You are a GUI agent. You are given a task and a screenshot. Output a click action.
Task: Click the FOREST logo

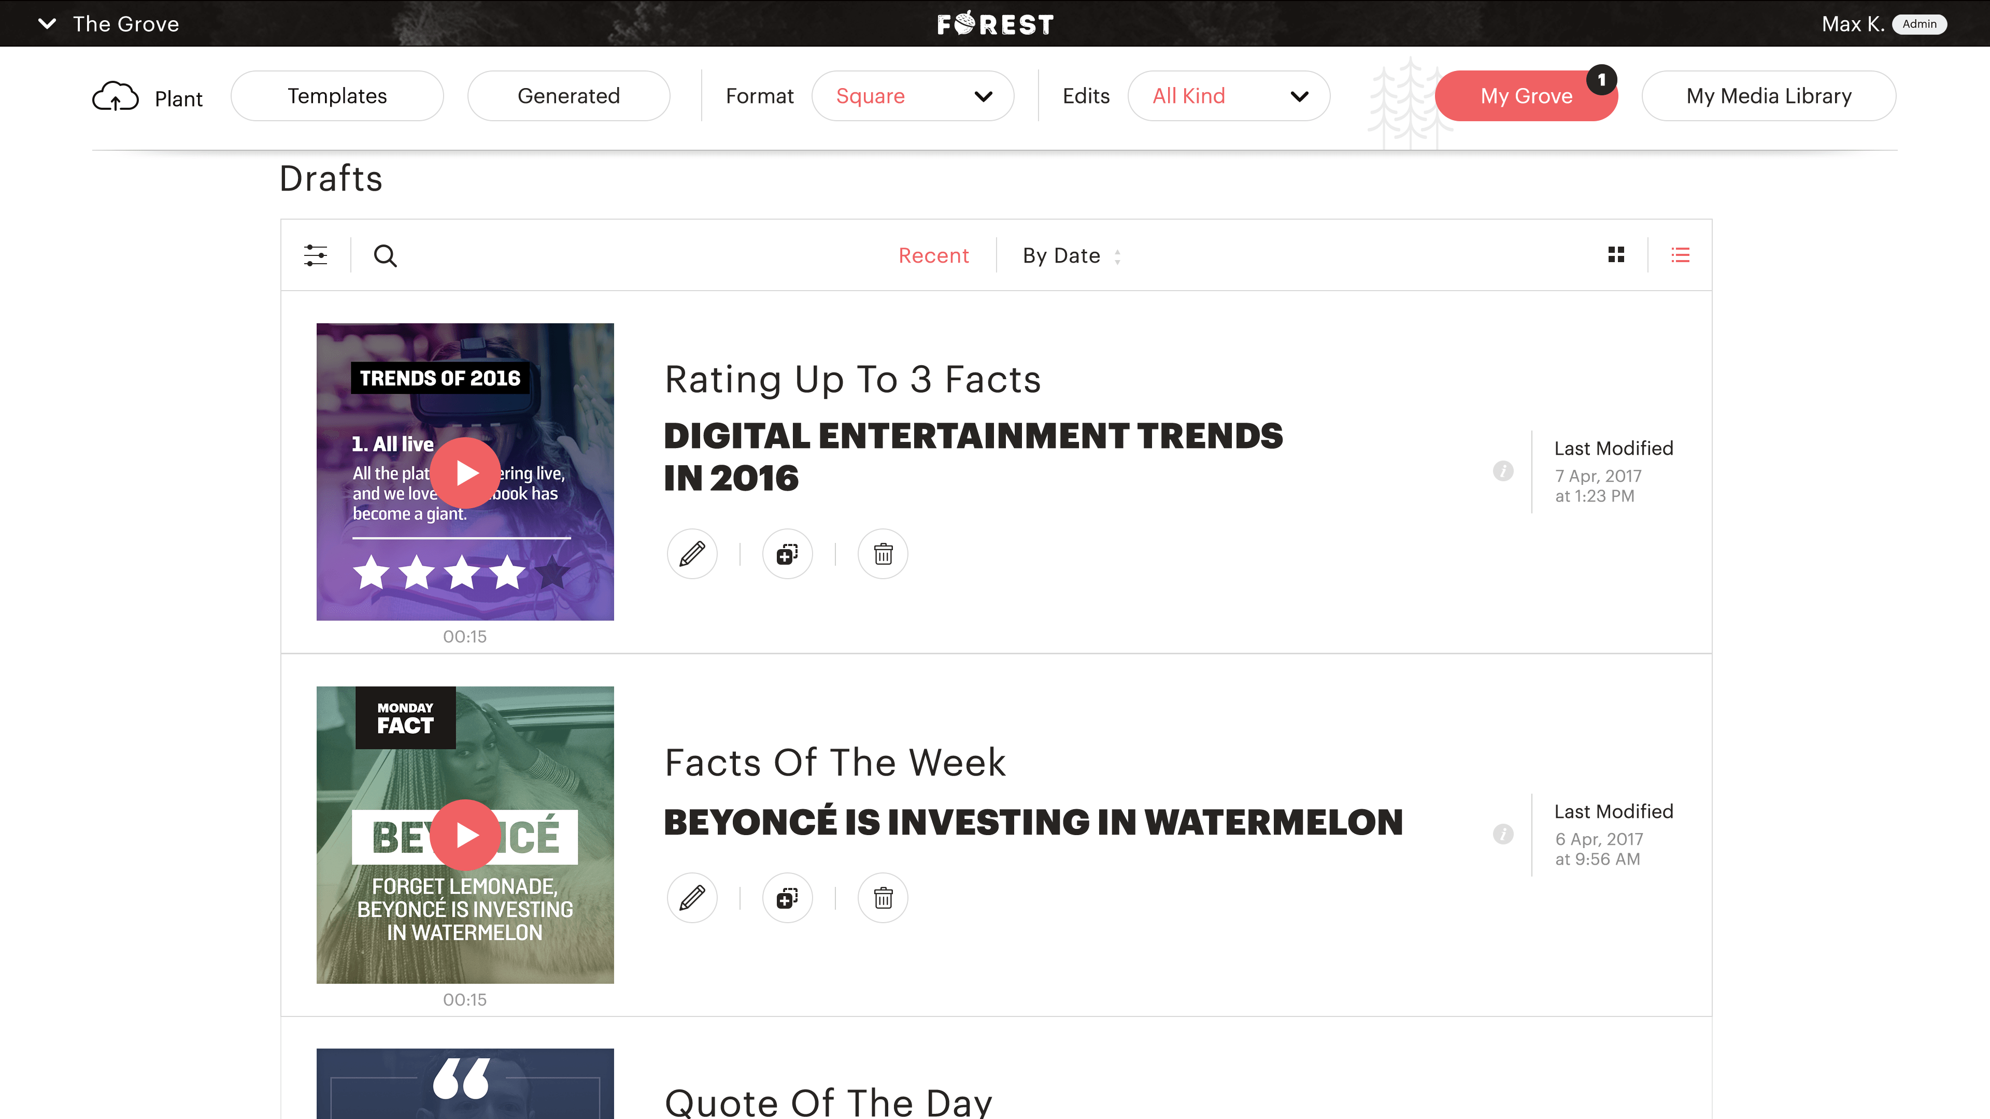point(995,24)
